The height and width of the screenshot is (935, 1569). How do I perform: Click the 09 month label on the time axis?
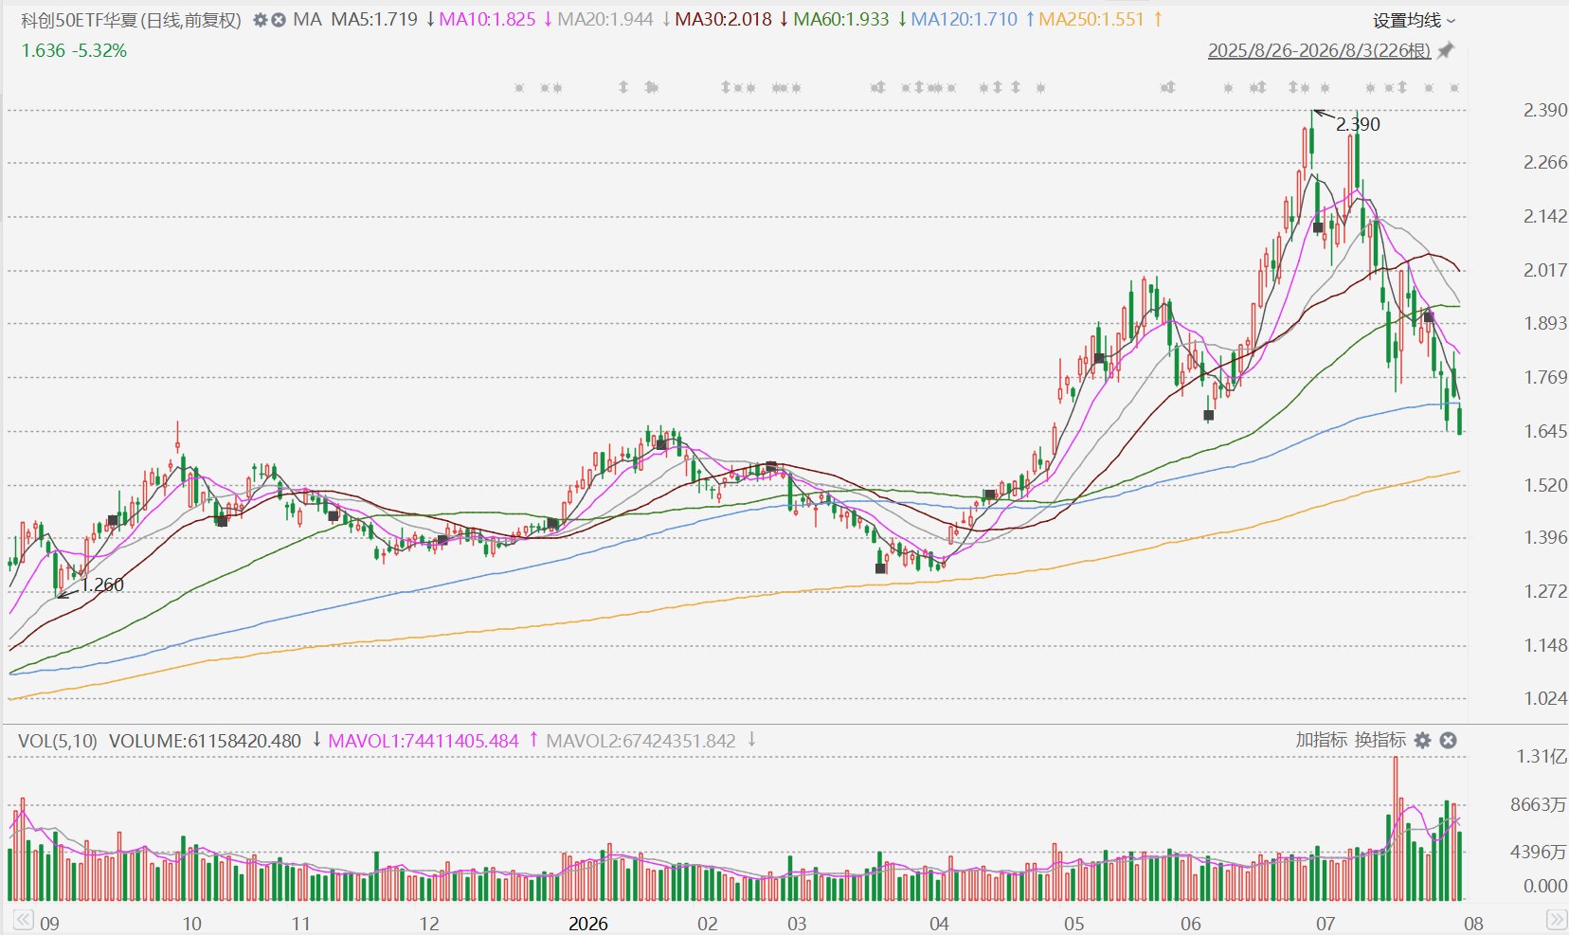click(x=49, y=924)
